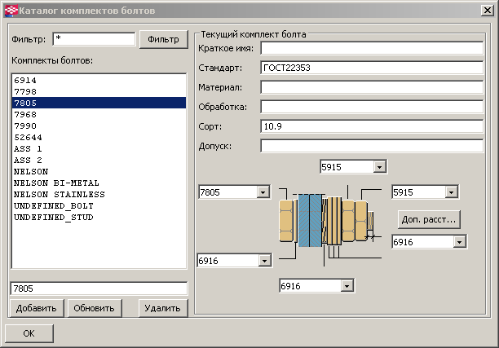Confirm with the OK button
The image size is (499, 348).
click(29, 333)
